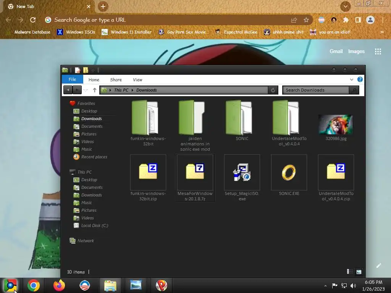The width and height of the screenshot is (391, 293).
Task: Go back in Explorer navigation
Action: coord(68,90)
